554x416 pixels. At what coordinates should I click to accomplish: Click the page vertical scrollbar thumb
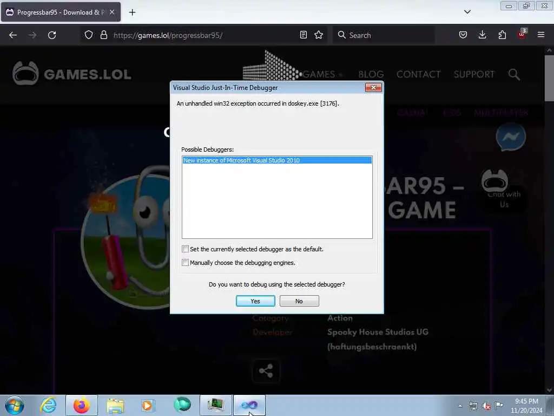pos(549,78)
